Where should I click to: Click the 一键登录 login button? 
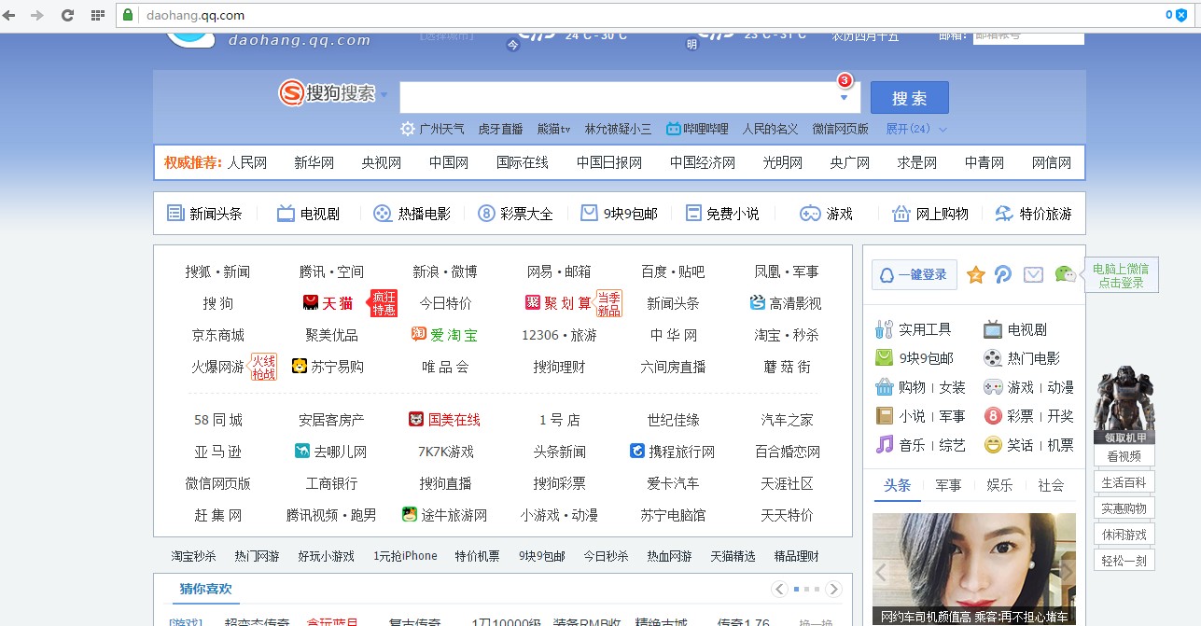pos(915,274)
